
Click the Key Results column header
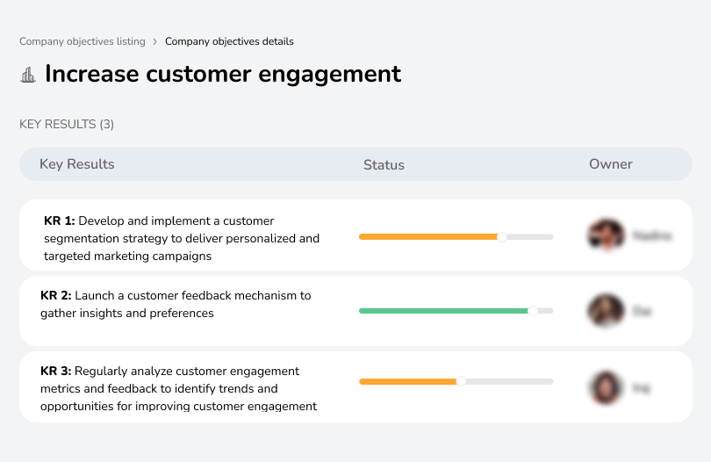[76, 164]
